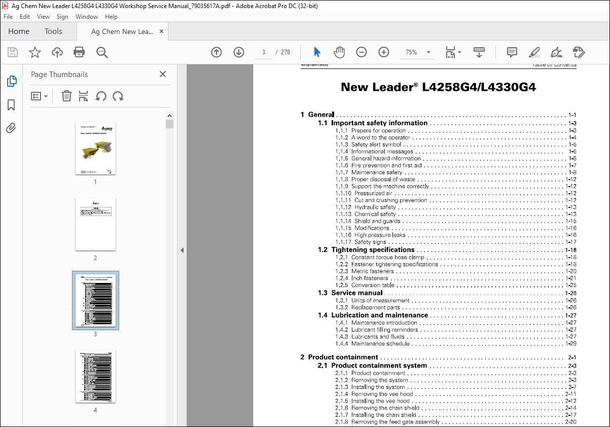Screen dimensions: 610x427
Task: Select page 3 thumbnail
Action: pyautogui.click(x=95, y=300)
